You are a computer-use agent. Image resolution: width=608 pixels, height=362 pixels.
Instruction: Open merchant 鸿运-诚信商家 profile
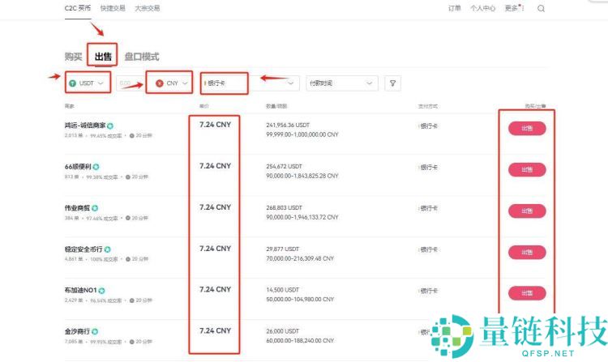85,126
